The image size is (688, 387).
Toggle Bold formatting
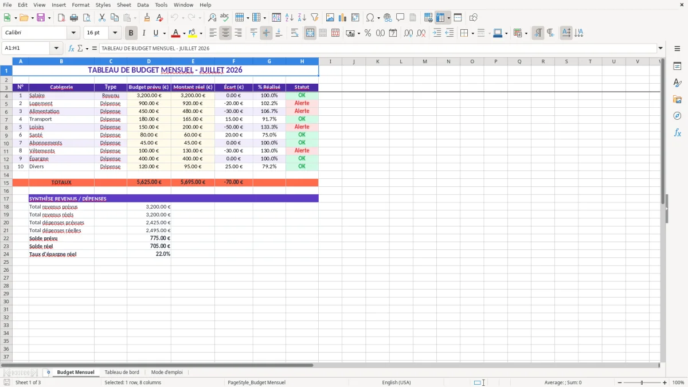pyautogui.click(x=131, y=33)
